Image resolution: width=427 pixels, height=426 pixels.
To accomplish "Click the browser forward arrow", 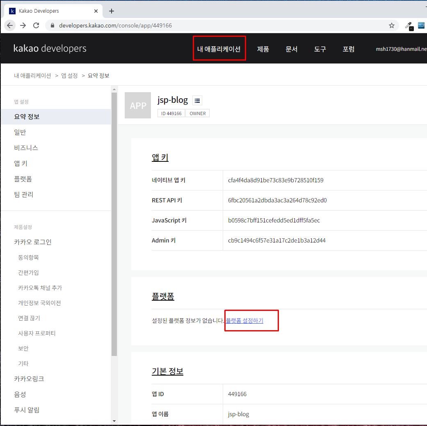I will coord(23,25).
